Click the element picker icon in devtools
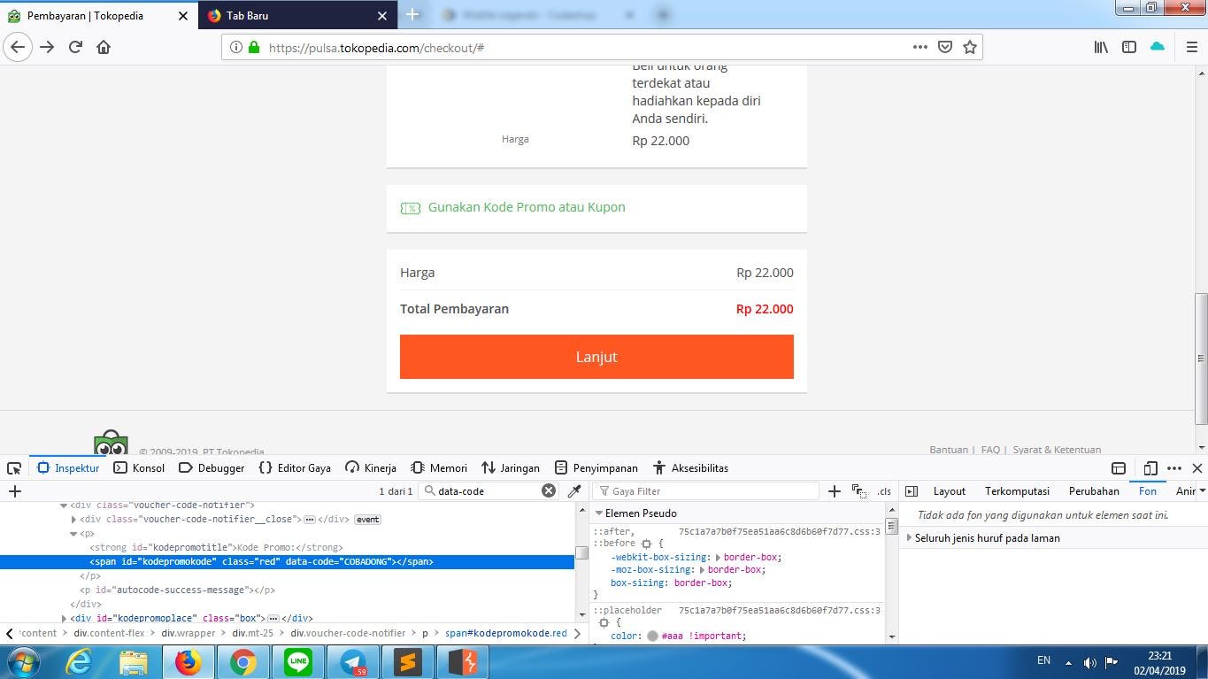The height and width of the screenshot is (679, 1208). 14,468
